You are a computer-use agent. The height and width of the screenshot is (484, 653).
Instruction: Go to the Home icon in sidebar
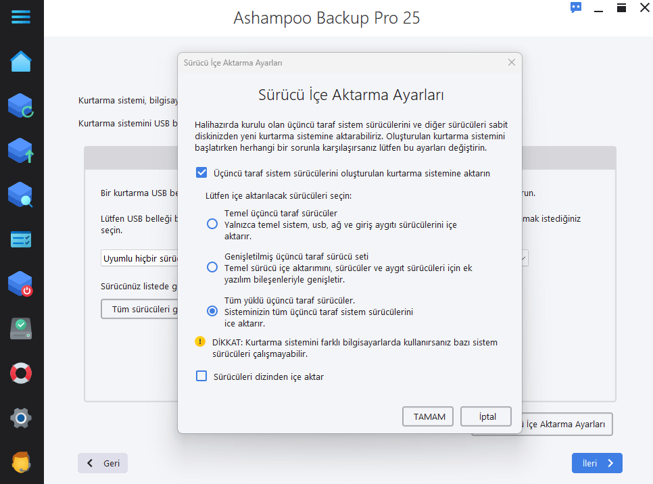tap(21, 62)
